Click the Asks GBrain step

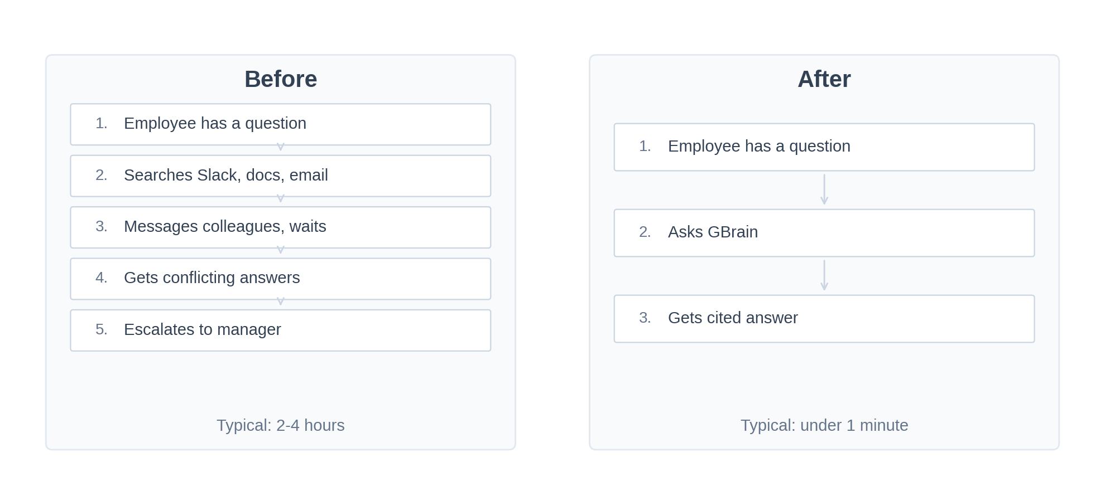click(x=824, y=233)
